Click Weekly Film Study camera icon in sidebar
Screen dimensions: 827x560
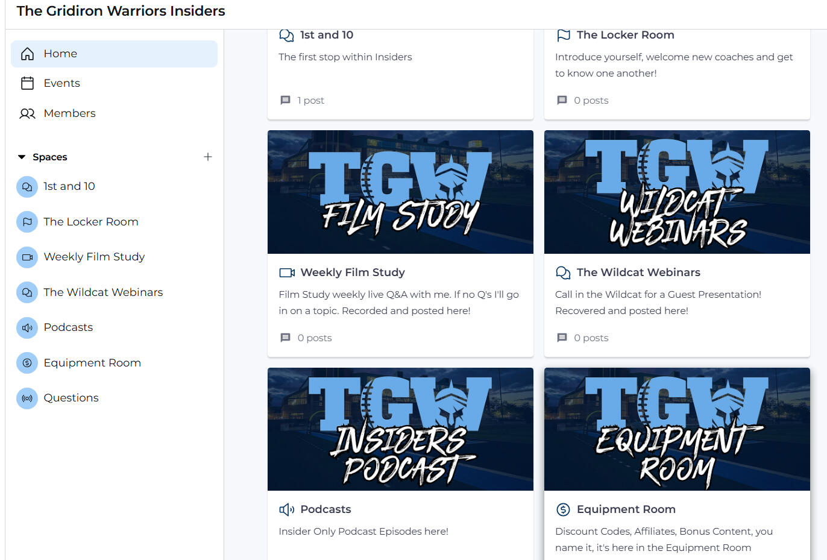point(27,257)
